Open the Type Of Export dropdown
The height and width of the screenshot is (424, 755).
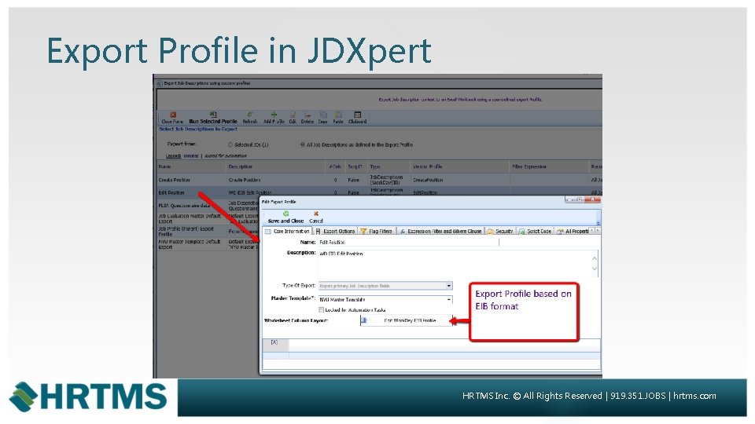[x=449, y=286]
